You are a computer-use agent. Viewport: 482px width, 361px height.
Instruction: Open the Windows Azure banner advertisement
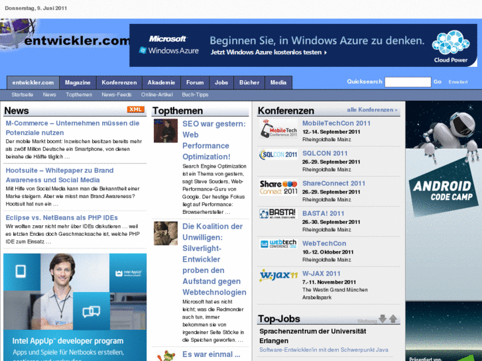coord(303,45)
